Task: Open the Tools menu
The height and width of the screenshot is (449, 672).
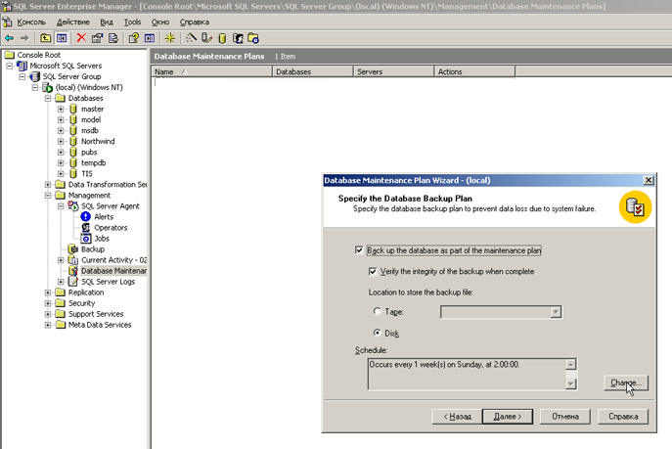Action: (132, 22)
